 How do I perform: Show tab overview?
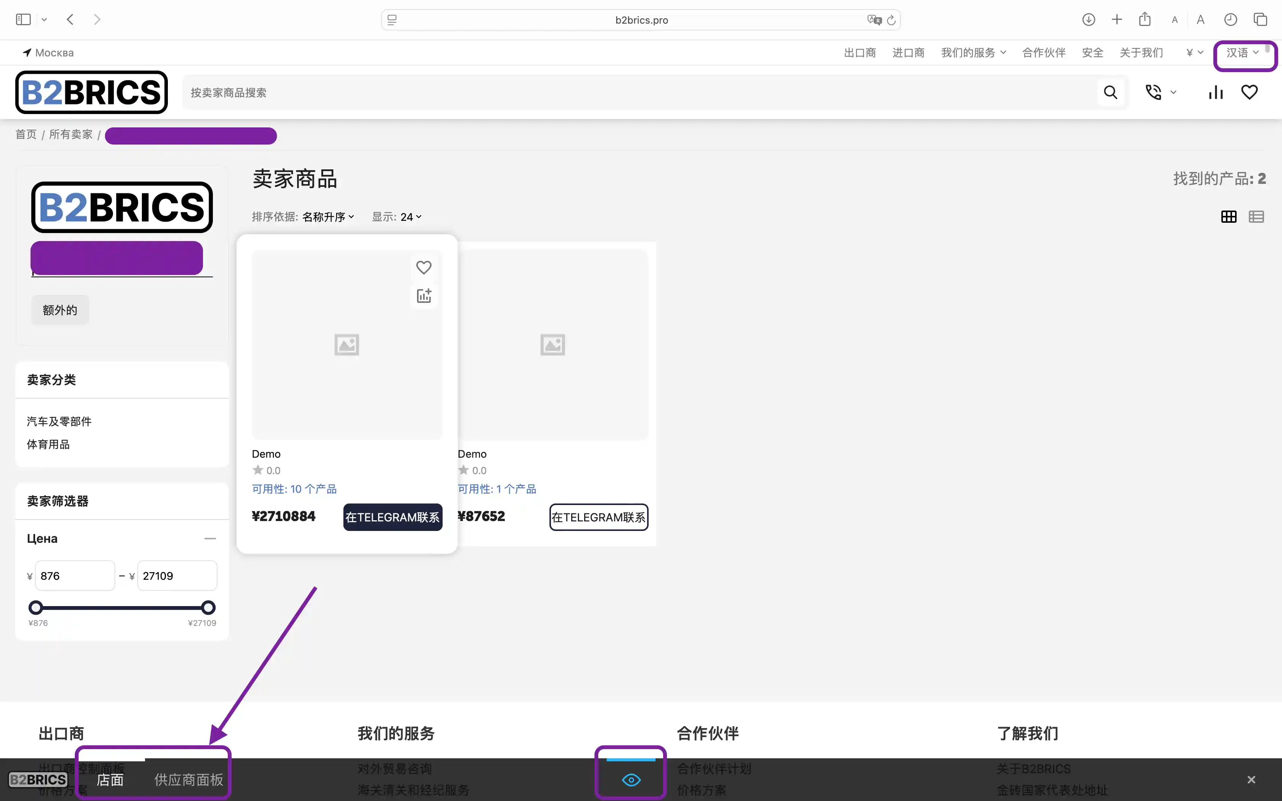(x=1260, y=19)
